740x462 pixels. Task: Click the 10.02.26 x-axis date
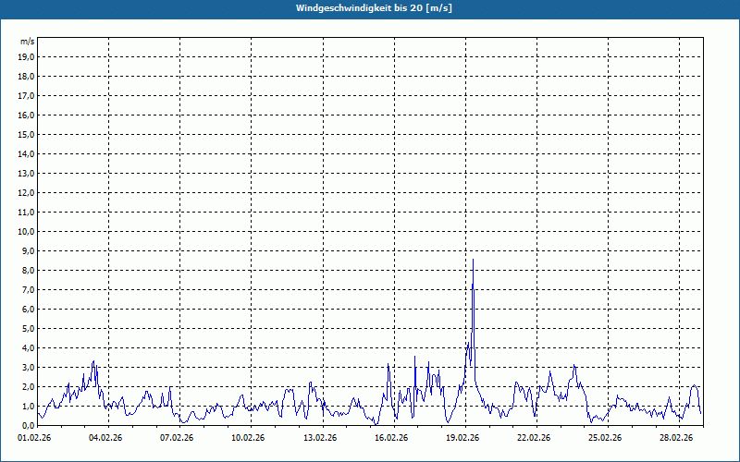[249, 439]
